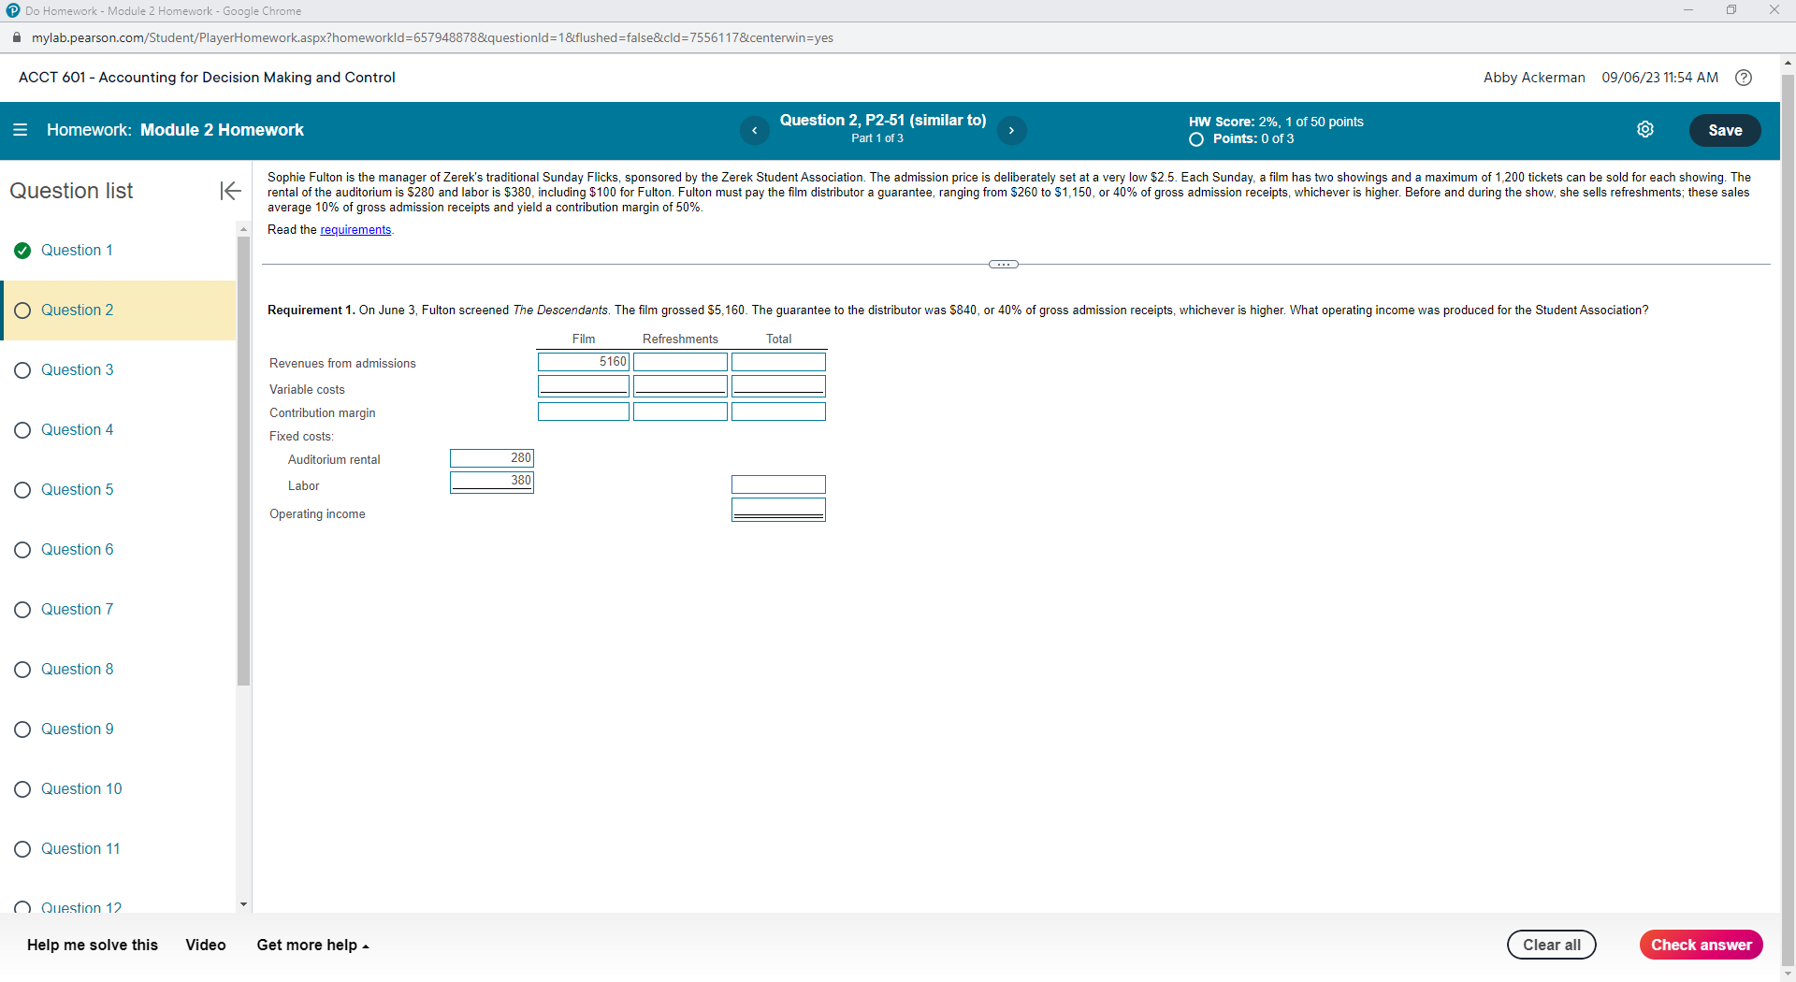Click Film revenues from admissions field
The width and height of the screenshot is (1796, 982).
tap(584, 362)
